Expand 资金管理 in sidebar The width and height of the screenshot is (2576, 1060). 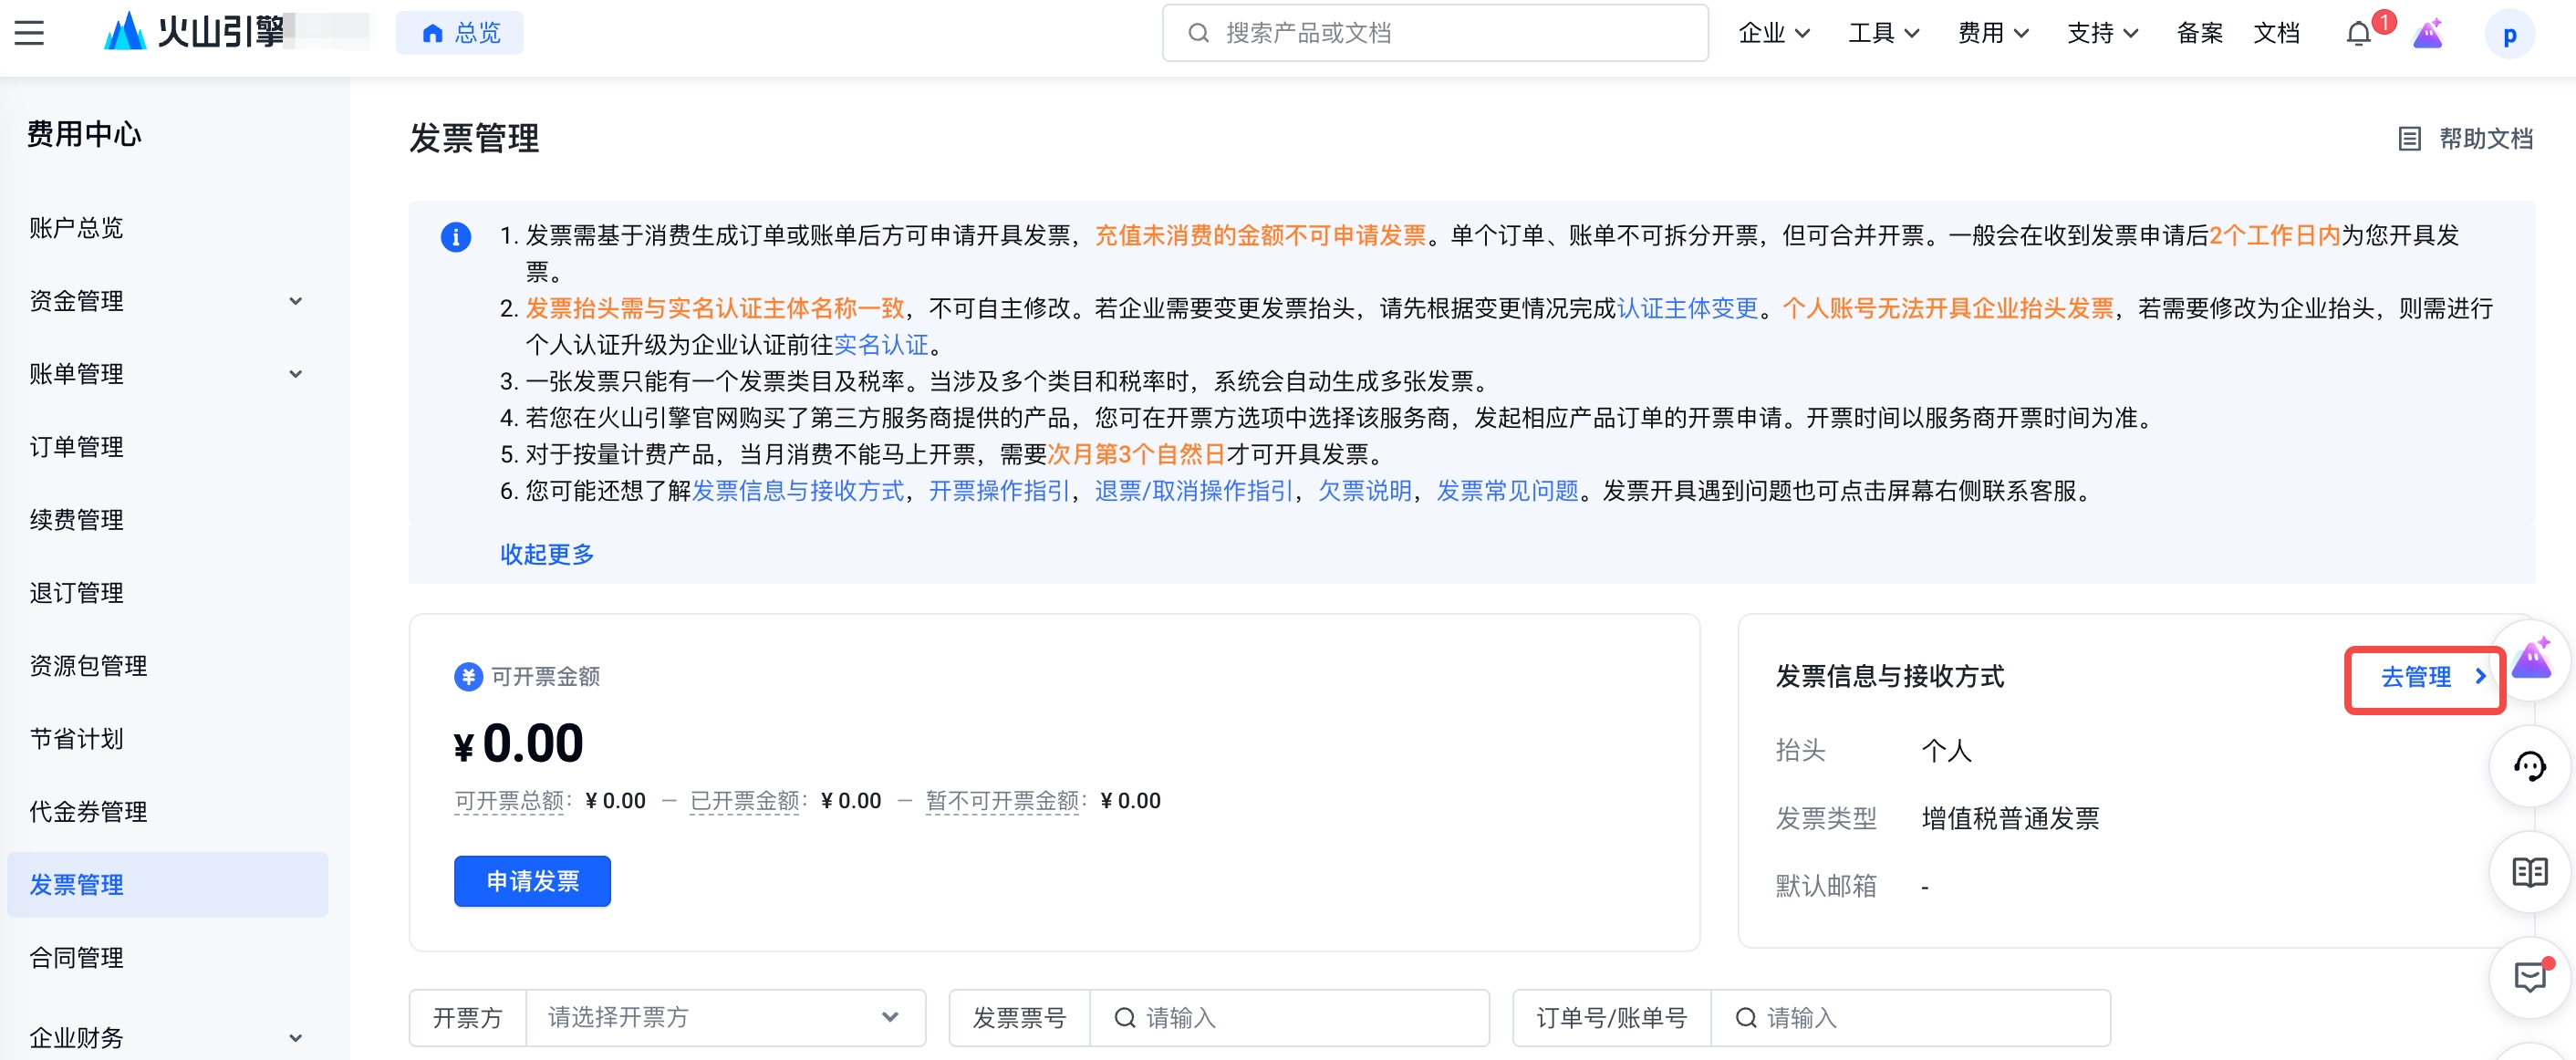click(168, 301)
